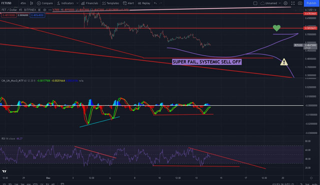Toggle percent scale mode
The image size is (320, 185).
coord(301,184)
